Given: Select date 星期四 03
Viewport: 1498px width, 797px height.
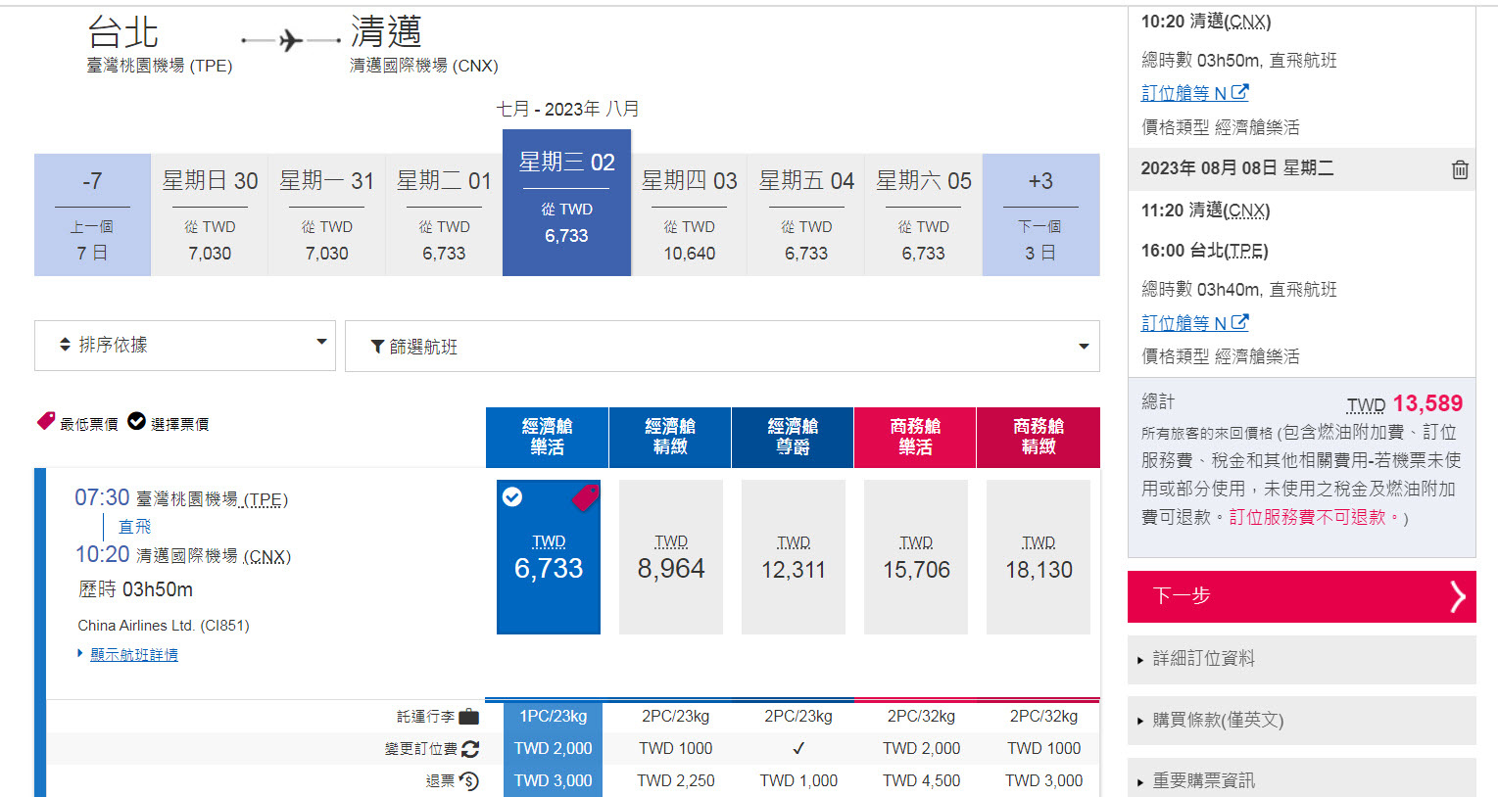Looking at the screenshot, I should tap(690, 214).
